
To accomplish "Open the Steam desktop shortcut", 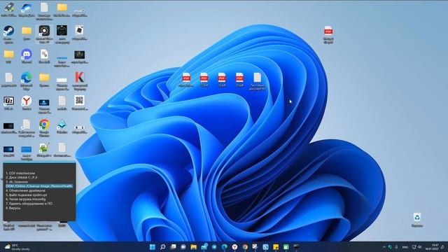I will click(x=9, y=31).
